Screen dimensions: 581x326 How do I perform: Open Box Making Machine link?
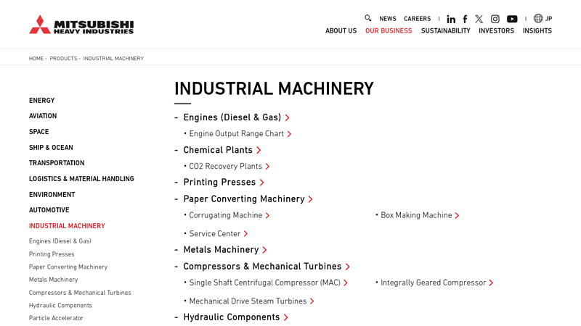[420, 215]
